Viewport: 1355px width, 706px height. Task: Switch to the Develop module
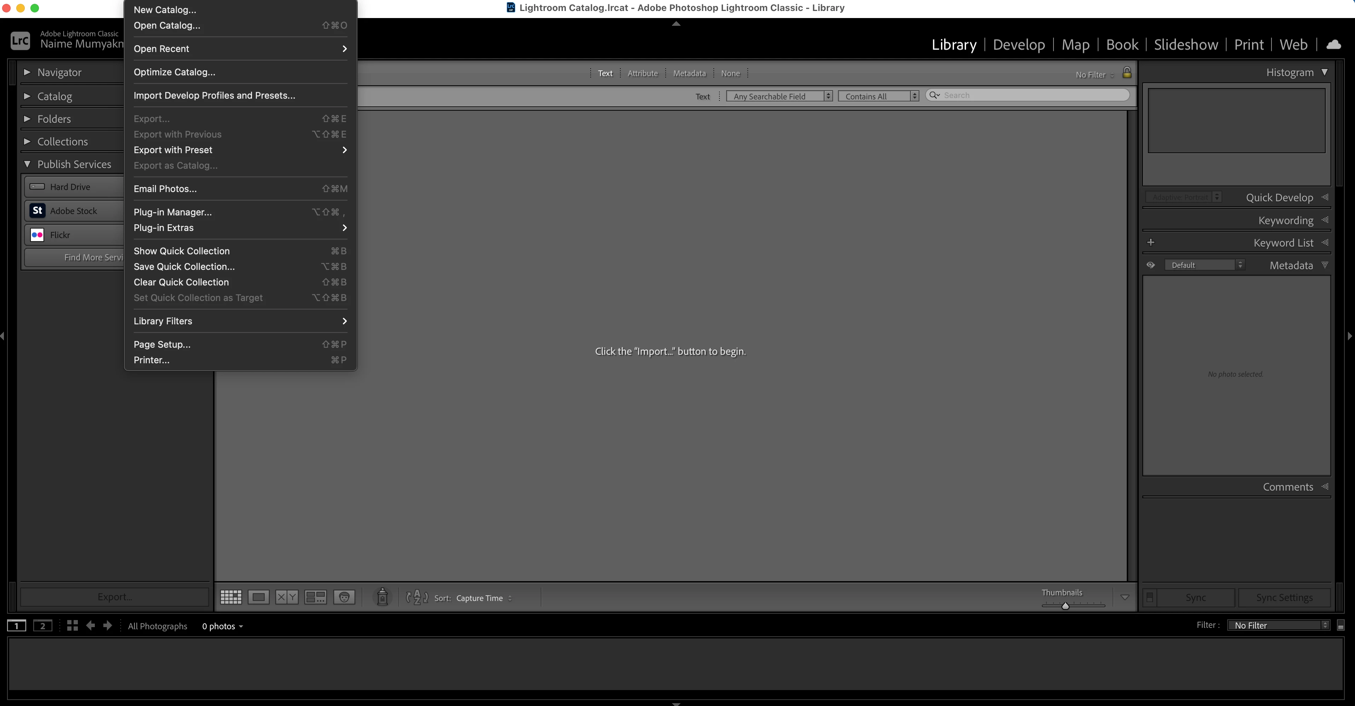(1018, 45)
